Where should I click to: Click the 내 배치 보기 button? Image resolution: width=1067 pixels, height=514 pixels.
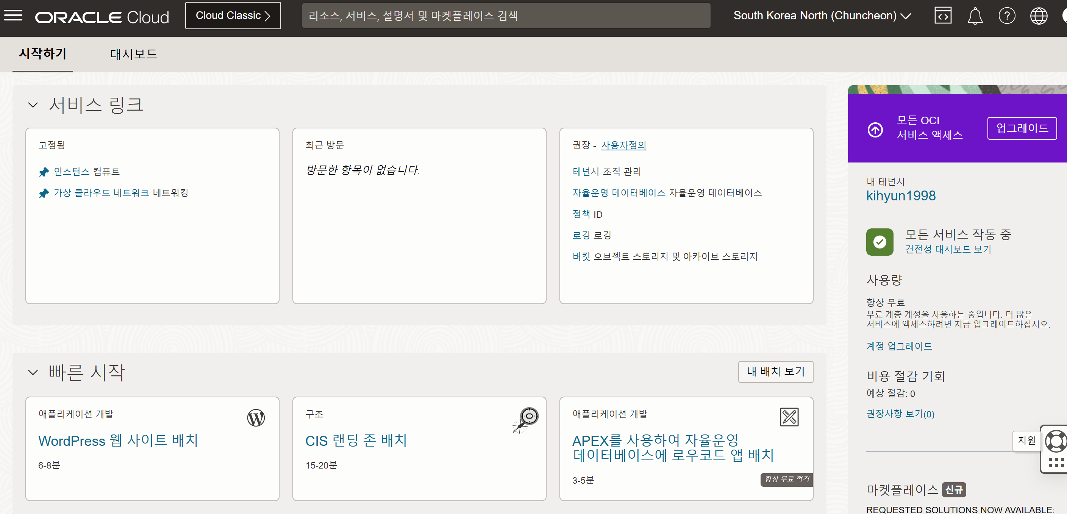(x=775, y=372)
